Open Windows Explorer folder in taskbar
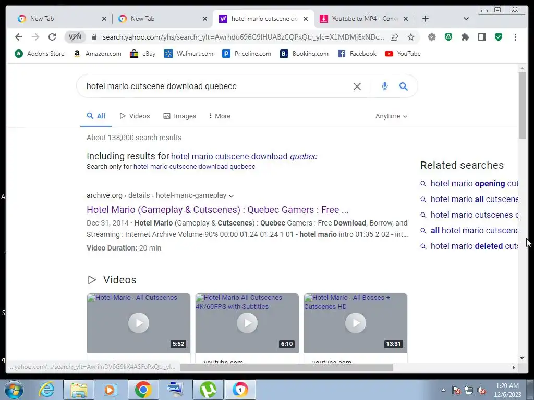The width and height of the screenshot is (534, 400). pos(79,390)
